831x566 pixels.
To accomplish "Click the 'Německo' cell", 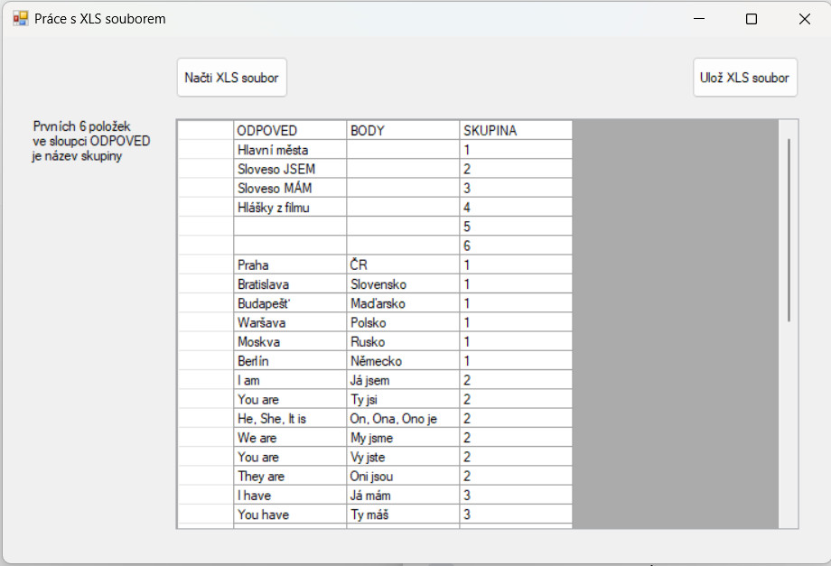I will click(403, 360).
